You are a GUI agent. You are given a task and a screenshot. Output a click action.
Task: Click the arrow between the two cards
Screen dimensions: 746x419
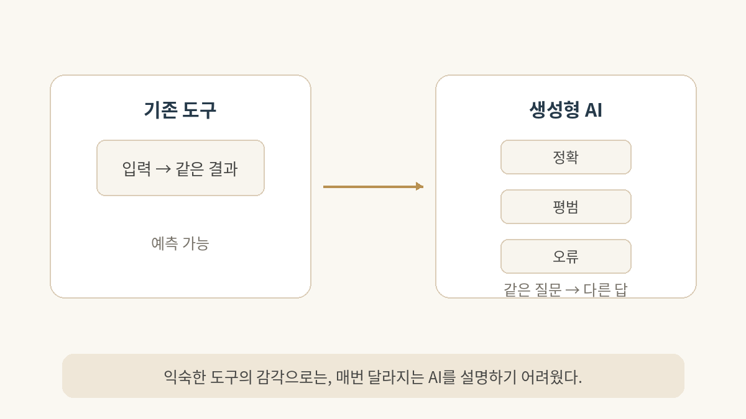pyautogui.click(x=373, y=186)
